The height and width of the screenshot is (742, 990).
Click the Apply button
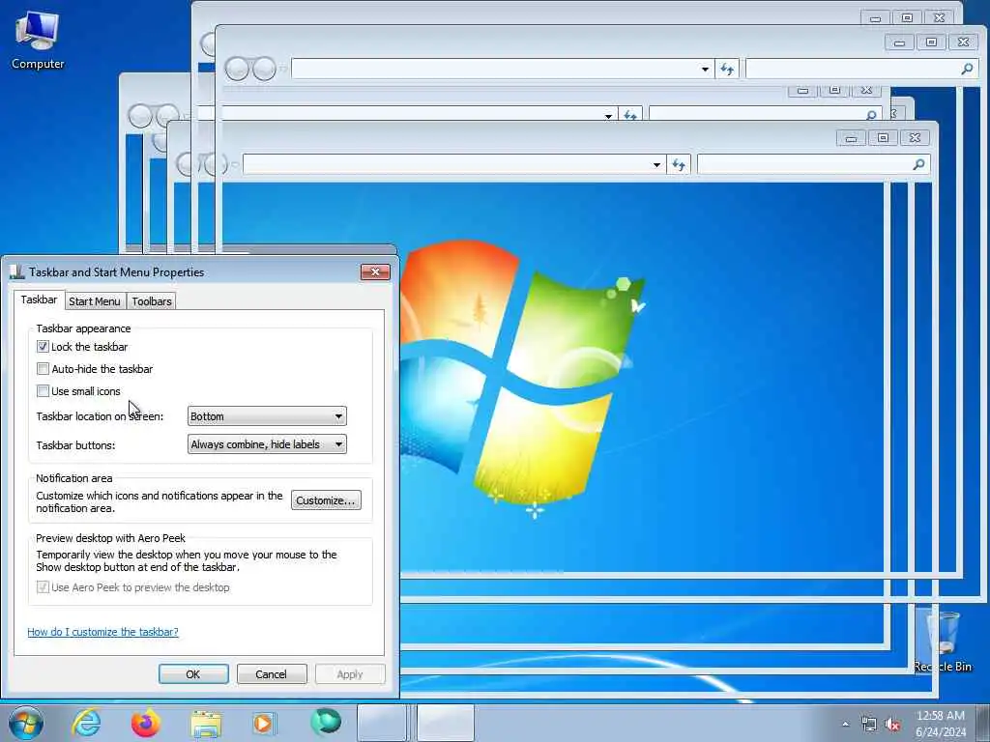[350, 673]
